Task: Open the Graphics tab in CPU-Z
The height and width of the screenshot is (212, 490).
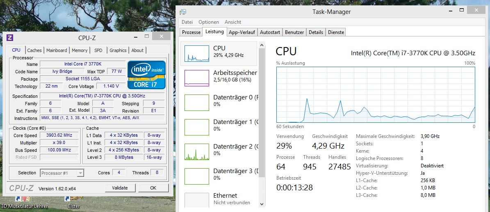Action: (x=118, y=50)
